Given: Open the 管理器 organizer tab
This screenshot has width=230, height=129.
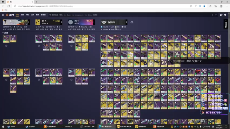Looking at the screenshot, I should point(43,15).
